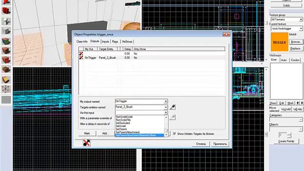Collapse the Via this input dropdown
This screenshot has height=171, width=304.
pyautogui.click(x=166, y=113)
